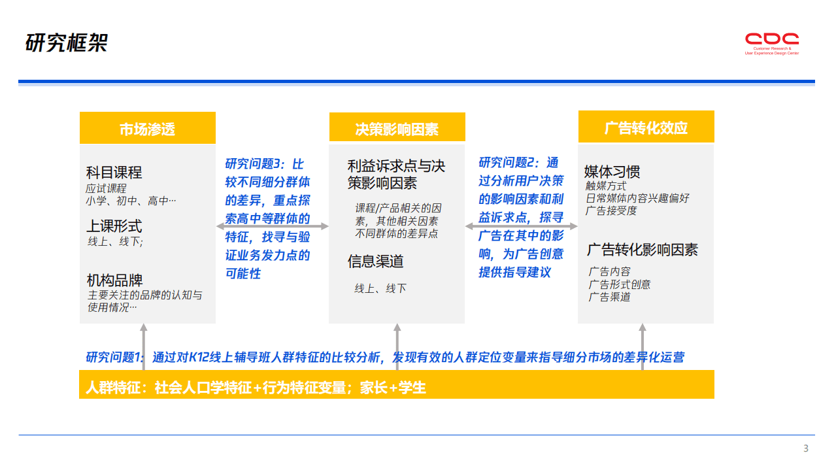Viewport: 836px width, 470px height.
Task: Click the 科目课程 text item
Action: (x=114, y=172)
